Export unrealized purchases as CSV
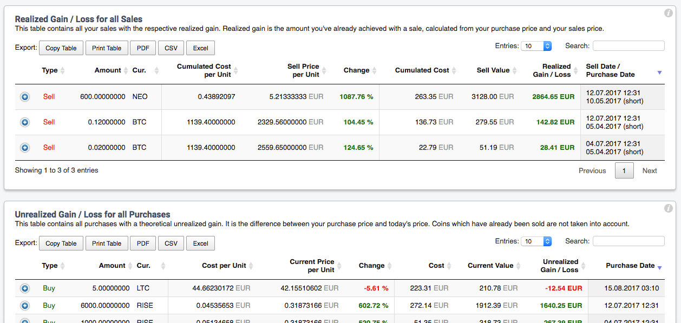Screen dimensions: 681x323 click(x=171, y=243)
